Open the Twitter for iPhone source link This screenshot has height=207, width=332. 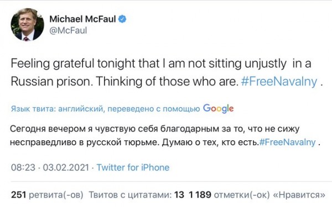pyautogui.click(x=133, y=167)
